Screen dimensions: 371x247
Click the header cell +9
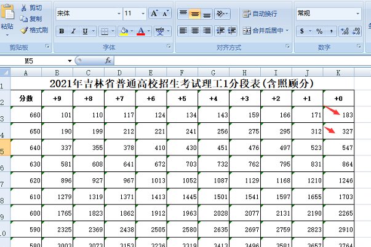tap(57, 98)
